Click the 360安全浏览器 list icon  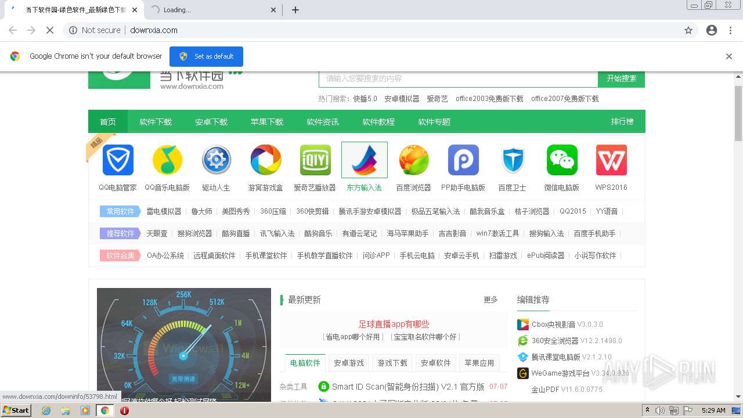pyautogui.click(x=524, y=341)
